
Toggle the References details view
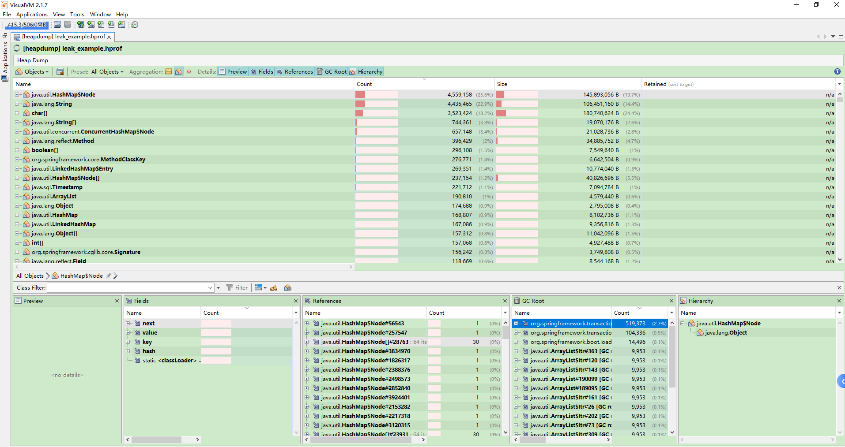coord(294,71)
